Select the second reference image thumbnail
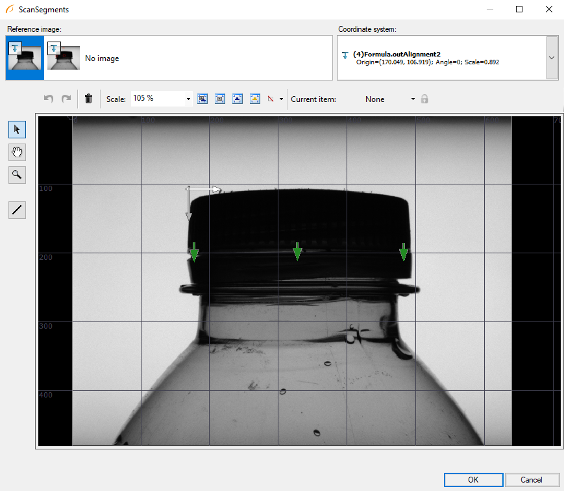This screenshot has width=564, height=491. pos(63,58)
